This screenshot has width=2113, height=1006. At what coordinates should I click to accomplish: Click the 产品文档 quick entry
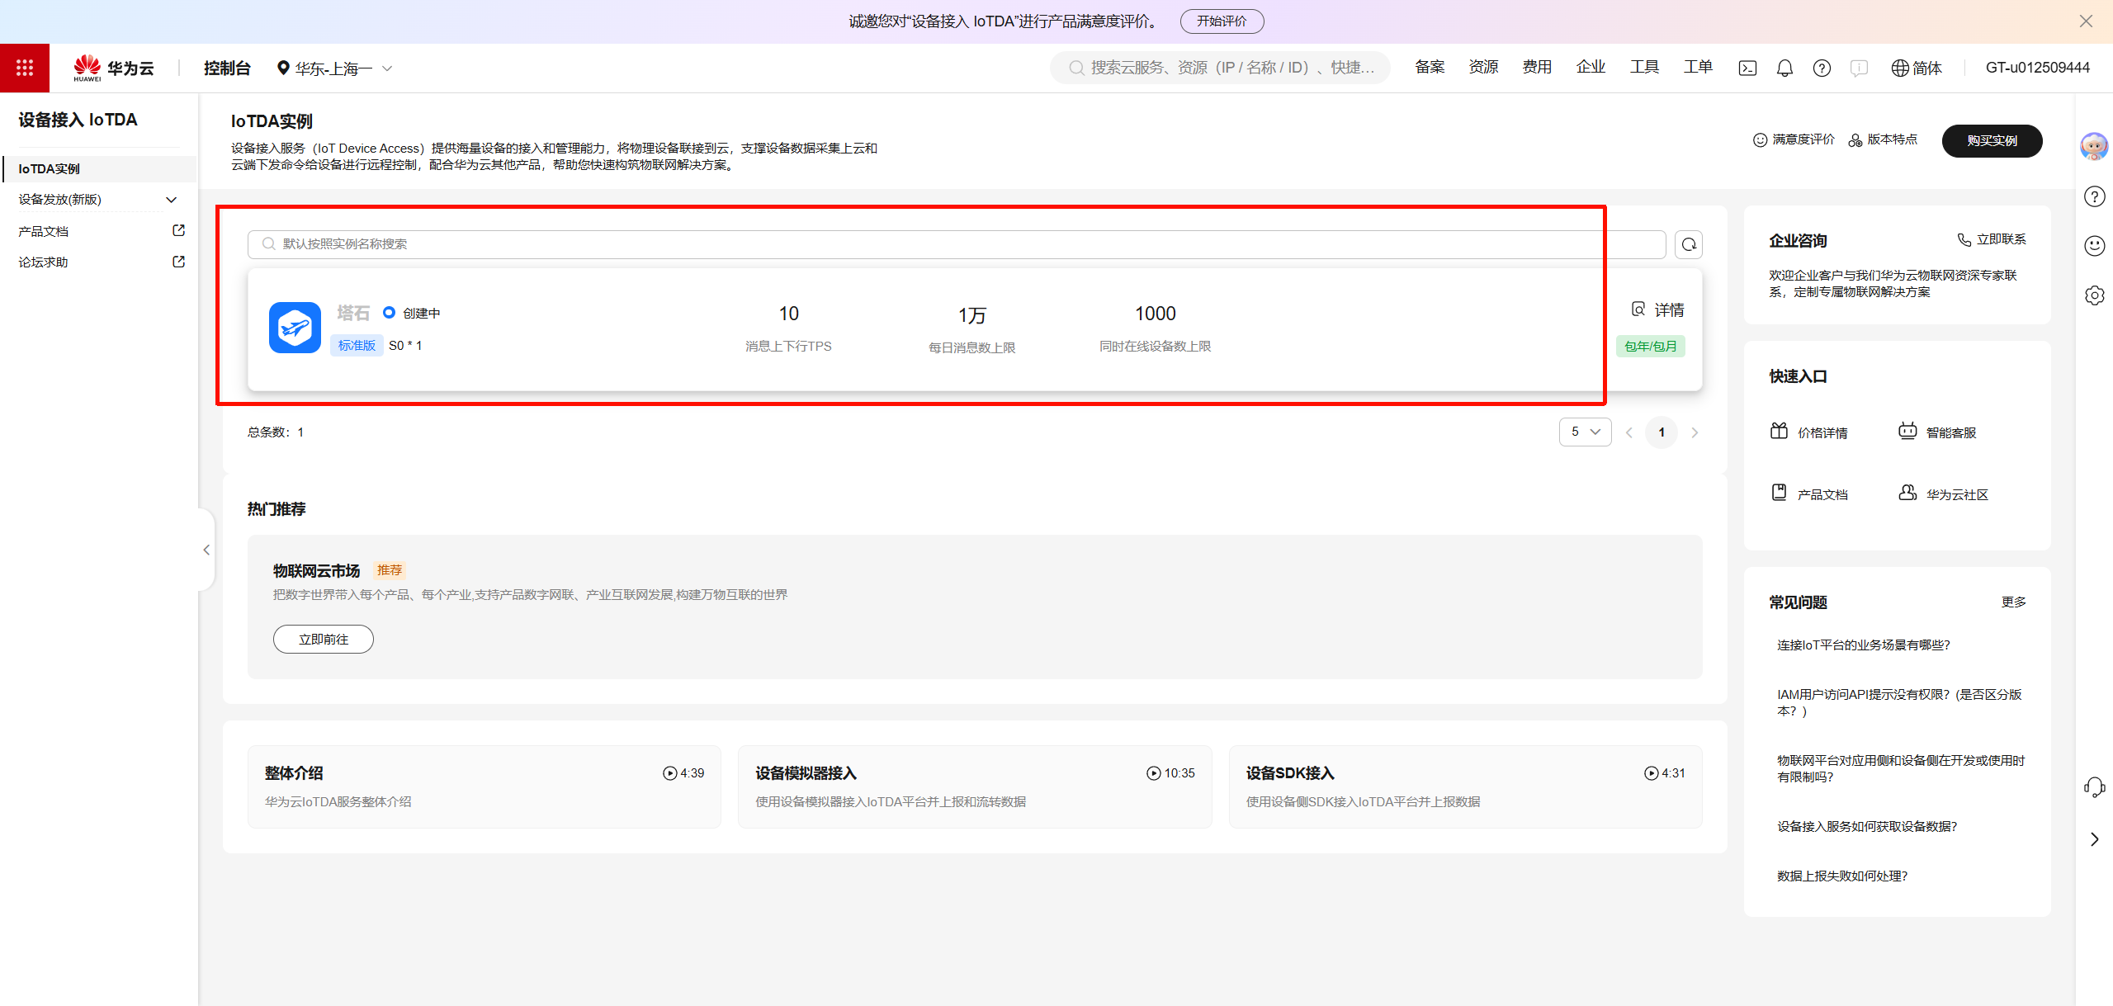1808,494
